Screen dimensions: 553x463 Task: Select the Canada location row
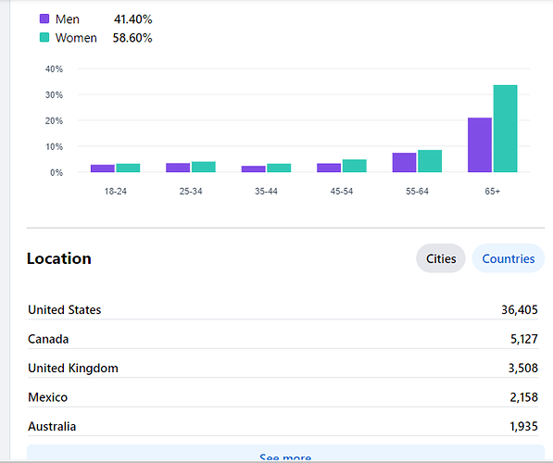tap(283, 339)
